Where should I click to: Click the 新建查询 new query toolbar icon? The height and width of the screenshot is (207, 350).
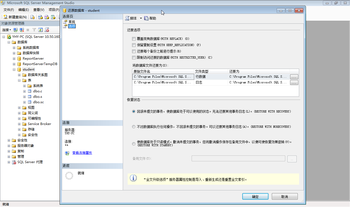[x=5, y=17]
